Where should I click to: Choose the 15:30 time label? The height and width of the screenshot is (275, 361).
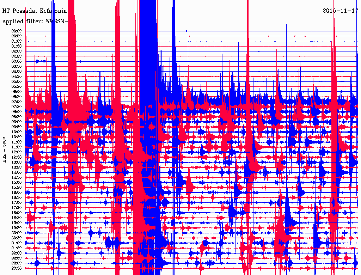(x=17, y=188)
